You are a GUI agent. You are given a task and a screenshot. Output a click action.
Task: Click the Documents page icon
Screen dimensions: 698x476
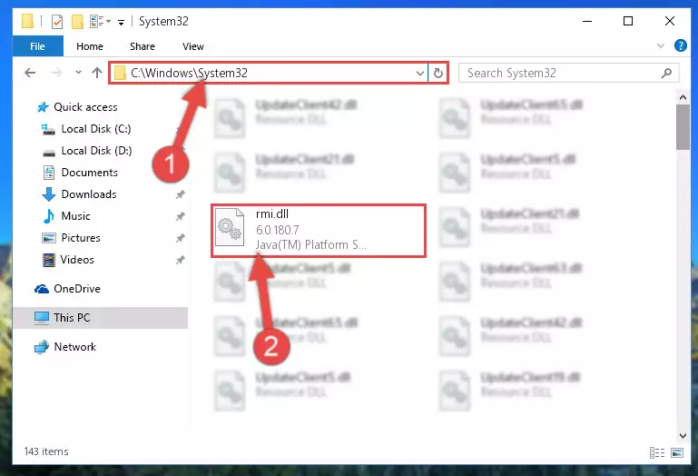[x=49, y=173]
